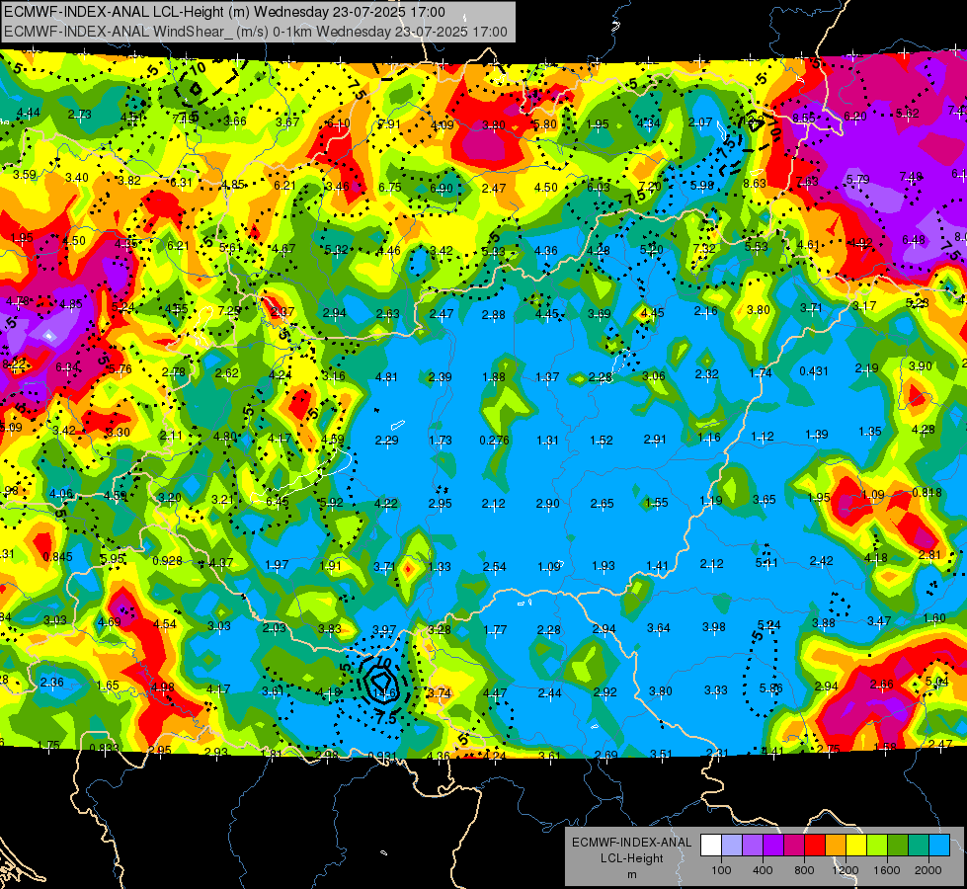Click the map value '7.32'
Screen dimensions: 967x889
(x=704, y=249)
